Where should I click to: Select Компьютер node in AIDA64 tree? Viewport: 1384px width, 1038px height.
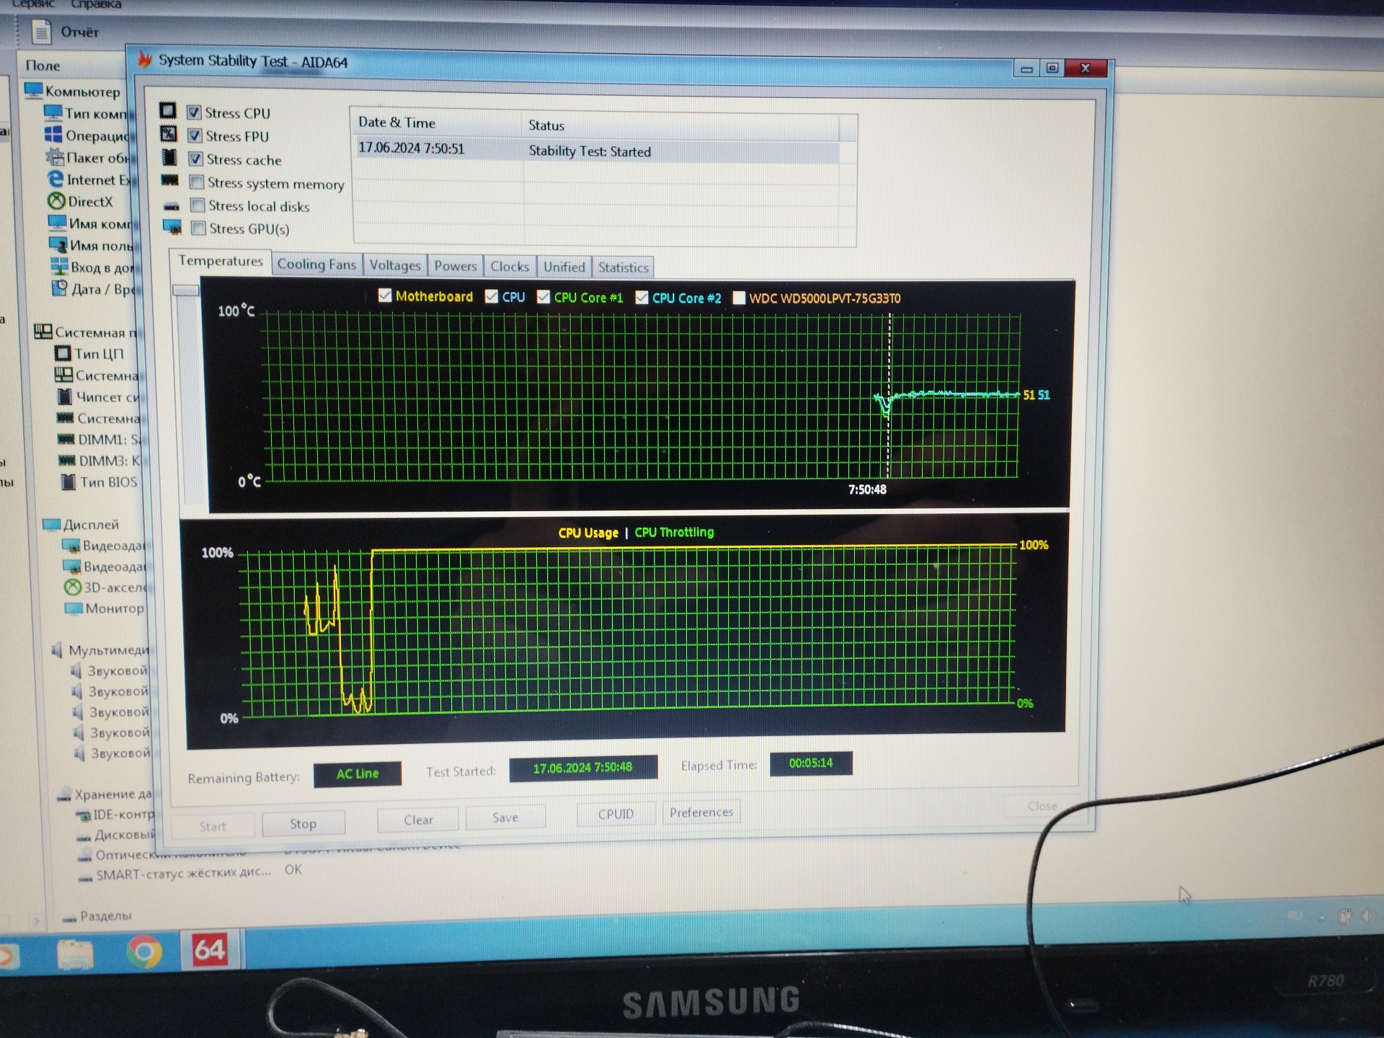[82, 92]
